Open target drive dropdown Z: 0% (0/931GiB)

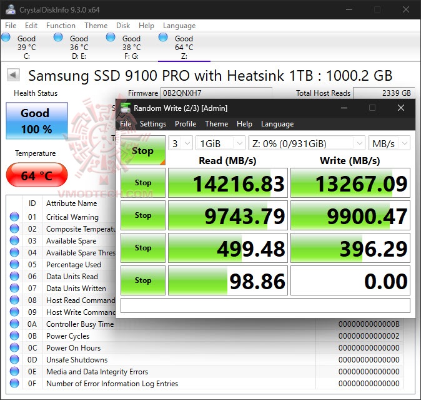click(x=306, y=143)
